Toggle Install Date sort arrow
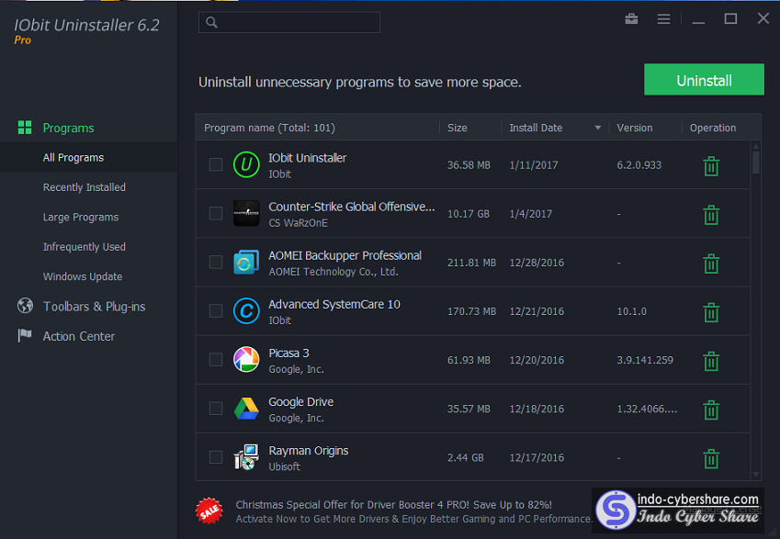Viewport: 780px width, 539px height. (x=598, y=128)
